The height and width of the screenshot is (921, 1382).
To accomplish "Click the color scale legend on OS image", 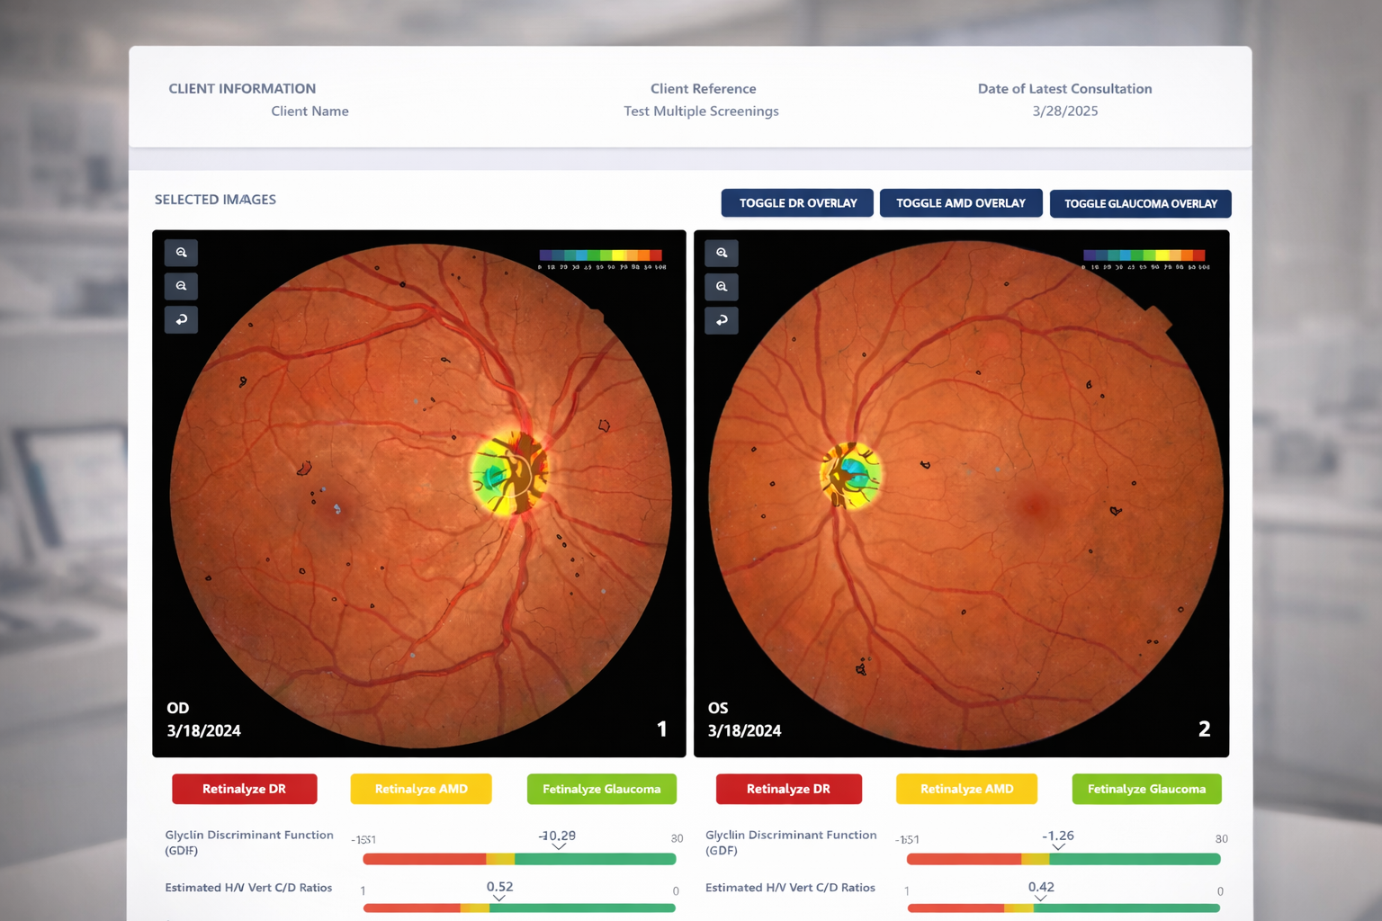I will pos(1143,255).
